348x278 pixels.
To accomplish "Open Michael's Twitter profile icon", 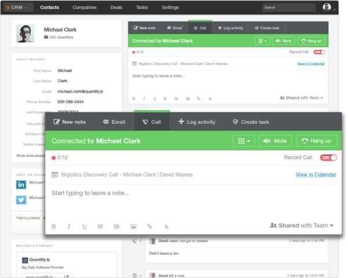I will click(x=21, y=200).
